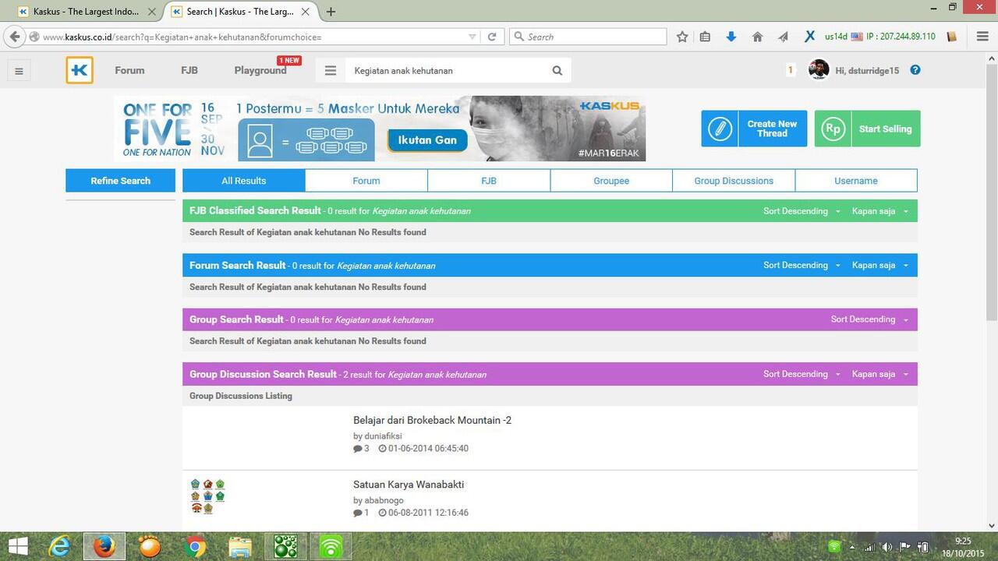Open Forum result Sort Descending dropdown

click(x=802, y=265)
